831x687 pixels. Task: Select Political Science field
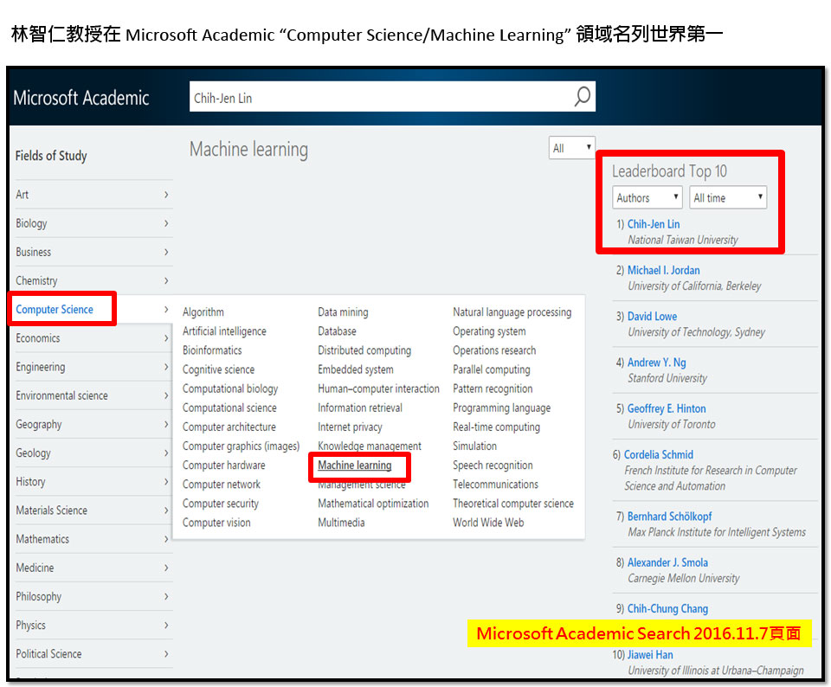coord(48,653)
